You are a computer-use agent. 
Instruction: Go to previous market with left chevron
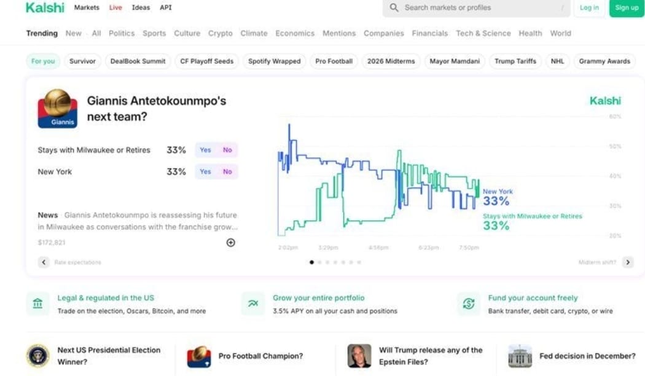pos(44,262)
